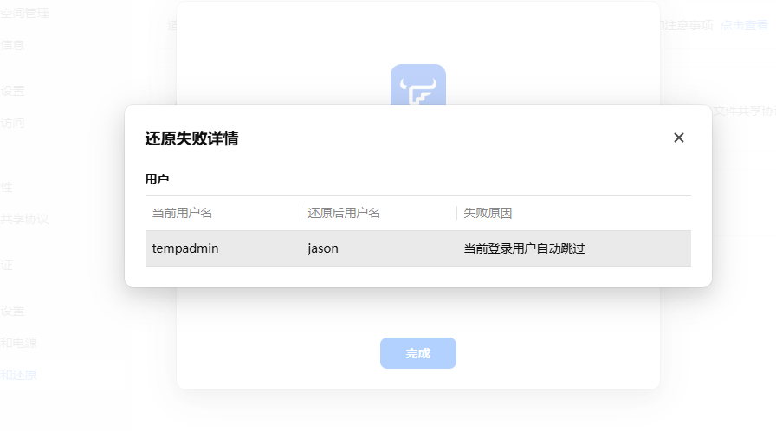Open the 空间管理 sidebar item
The width and height of the screenshot is (776, 431).
pos(24,13)
